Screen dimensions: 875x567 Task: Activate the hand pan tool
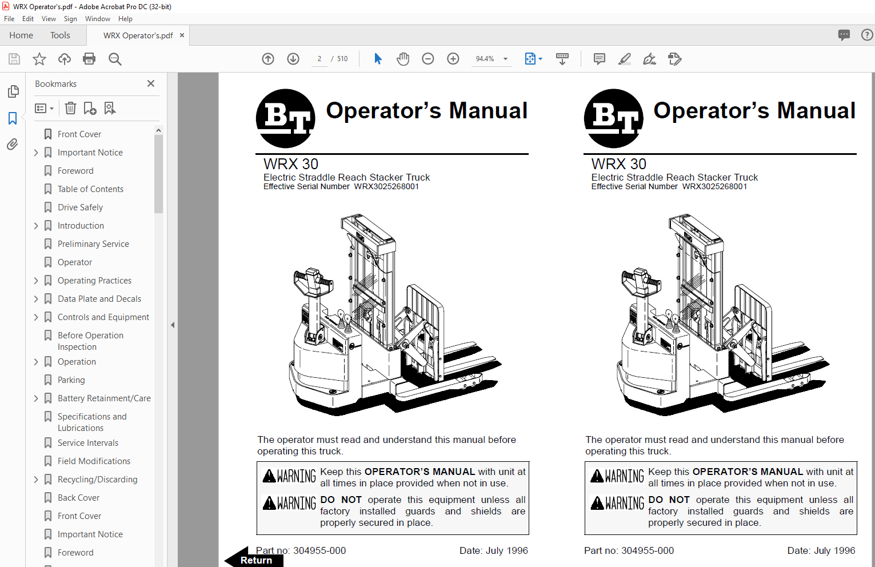pyautogui.click(x=403, y=59)
